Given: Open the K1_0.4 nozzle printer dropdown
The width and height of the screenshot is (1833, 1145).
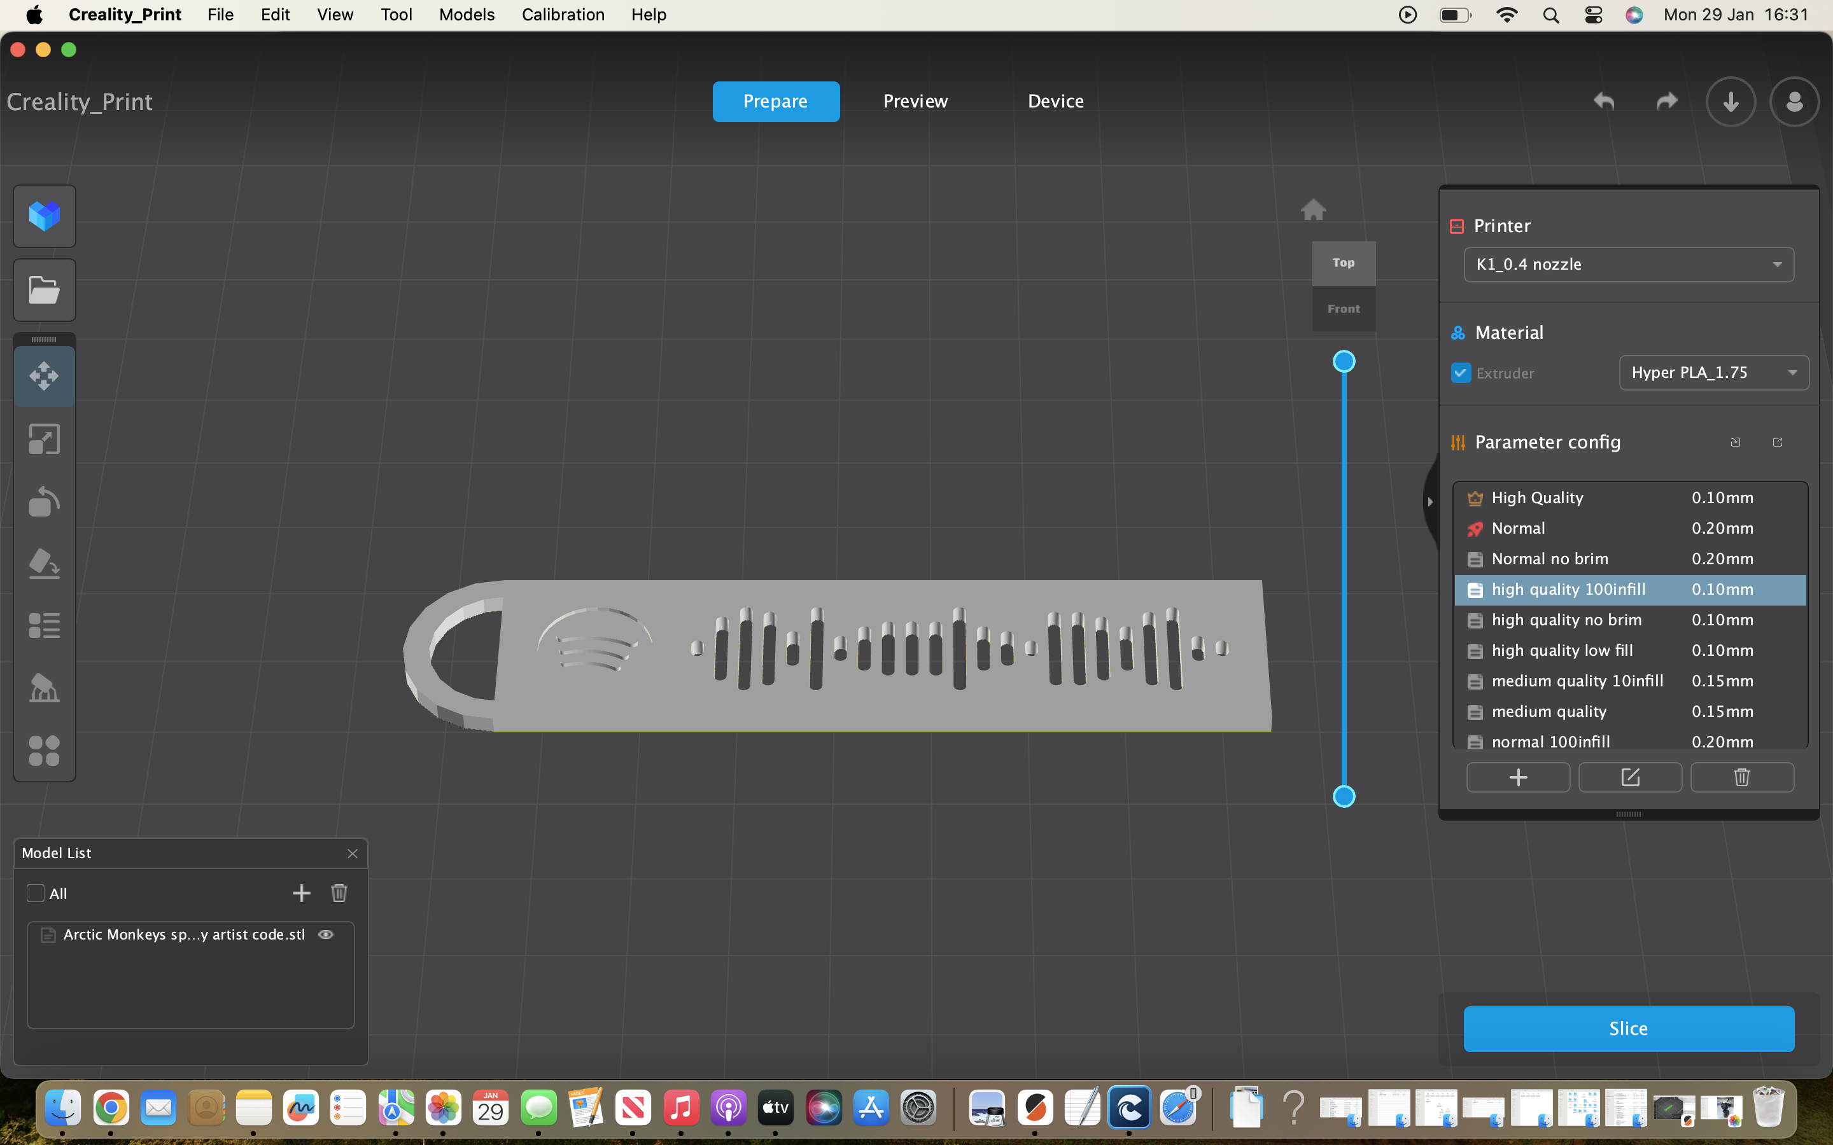Looking at the screenshot, I should [1629, 265].
